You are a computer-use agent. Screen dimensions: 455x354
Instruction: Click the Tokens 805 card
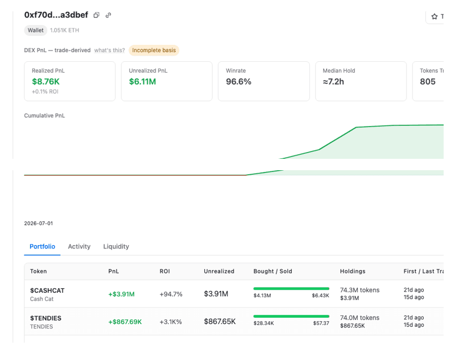(428, 81)
